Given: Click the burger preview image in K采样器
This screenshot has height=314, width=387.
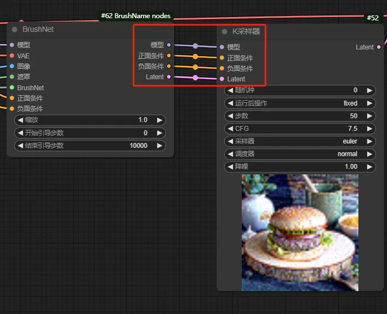Looking at the screenshot, I should (300, 233).
